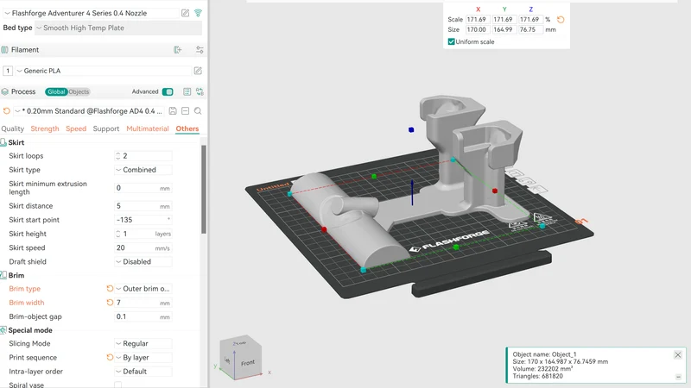
Task: Reset Print sequence to default
Action: 110,357
